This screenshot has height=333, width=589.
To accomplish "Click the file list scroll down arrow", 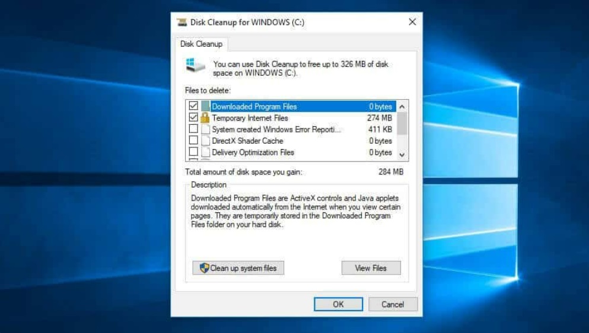I will point(402,155).
